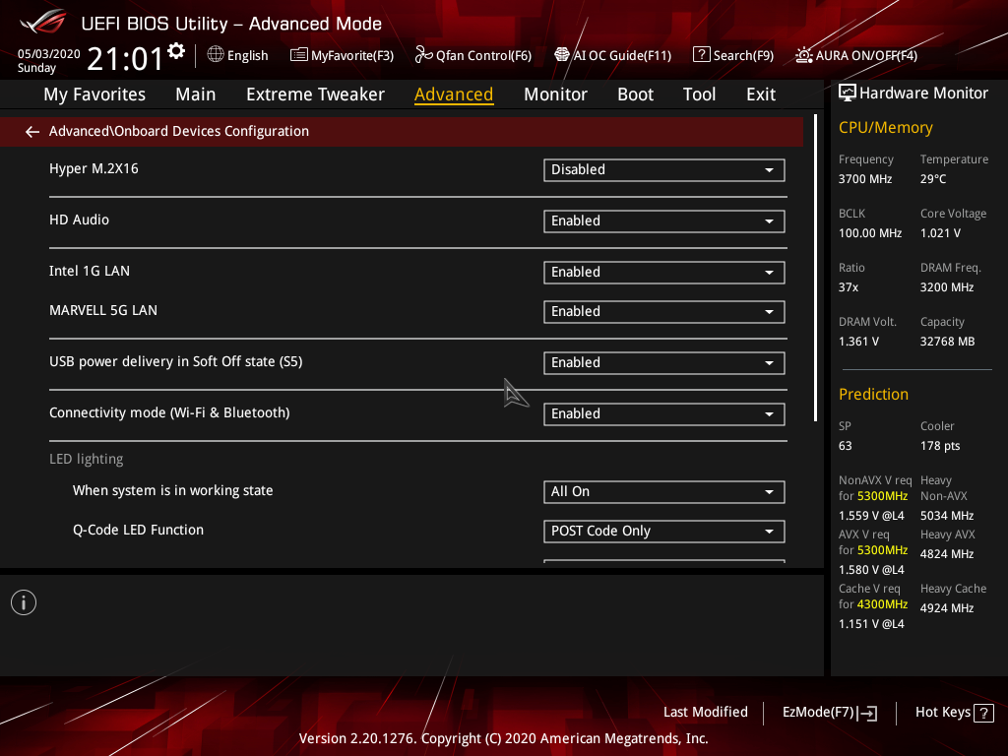Open the Connectivity mode Wi-Fi & Bluetooth dropdown

pyautogui.click(x=664, y=414)
